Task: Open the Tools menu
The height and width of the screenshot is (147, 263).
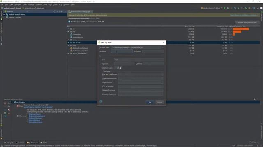Action: (x=55, y=4)
